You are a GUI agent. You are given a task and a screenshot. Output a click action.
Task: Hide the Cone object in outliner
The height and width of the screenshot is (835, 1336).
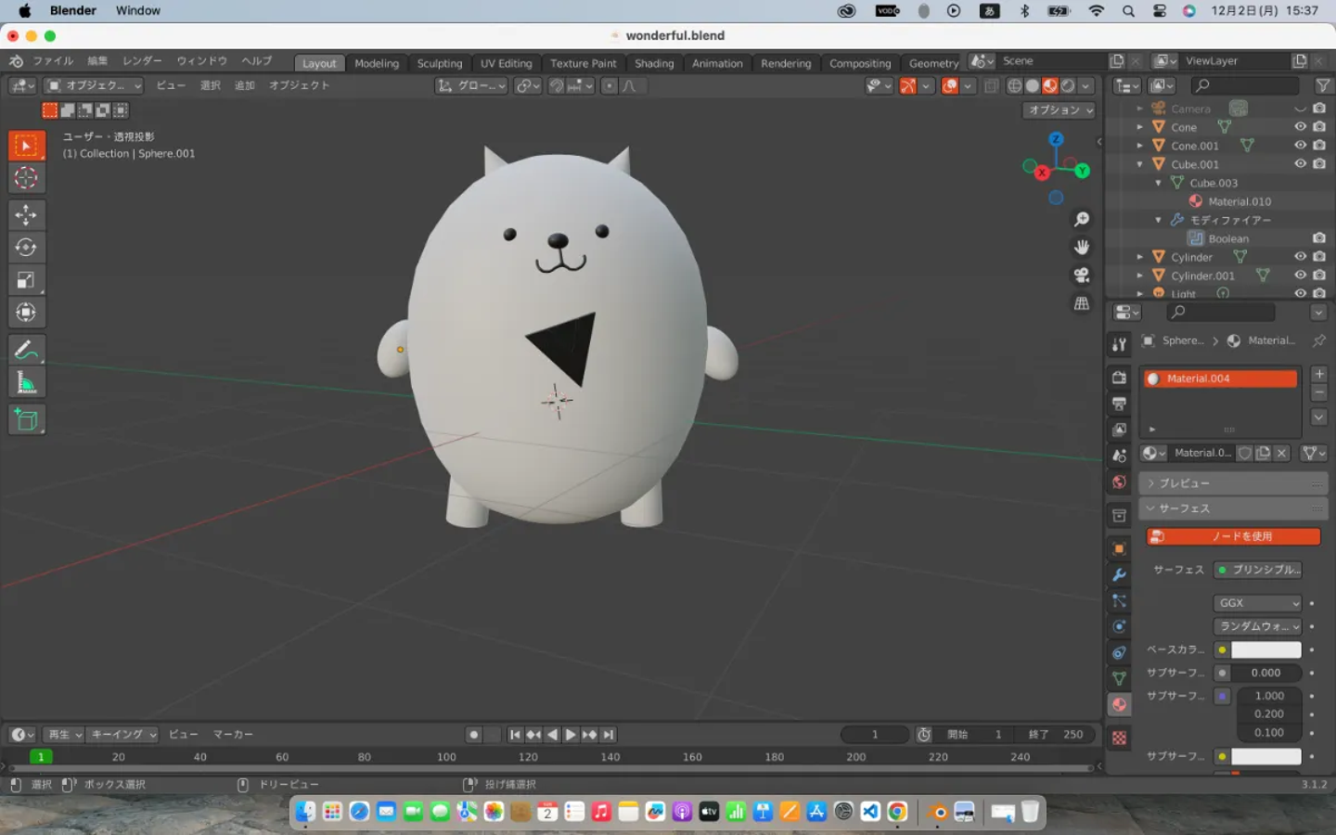(x=1300, y=127)
